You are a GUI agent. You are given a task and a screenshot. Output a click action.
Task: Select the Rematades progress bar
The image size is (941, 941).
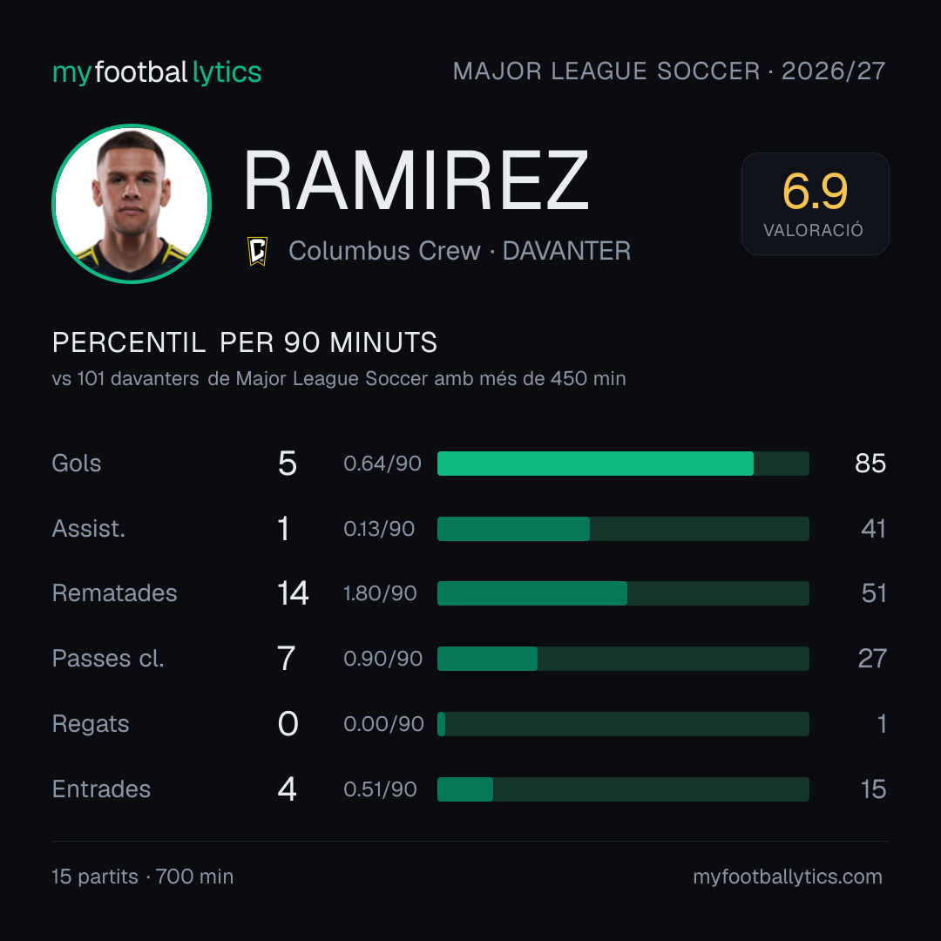623,593
